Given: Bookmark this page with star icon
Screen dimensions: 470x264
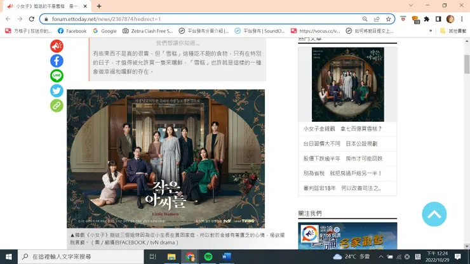Looking at the screenshot, I should (389, 19).
